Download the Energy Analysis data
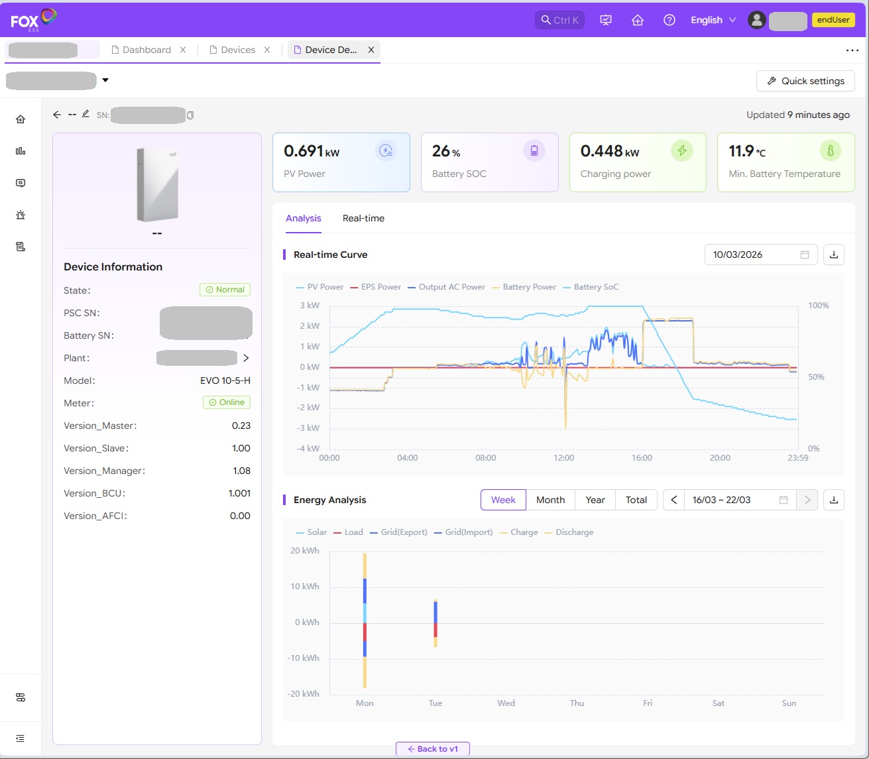The image size is (869, 759). coord(834,500)
